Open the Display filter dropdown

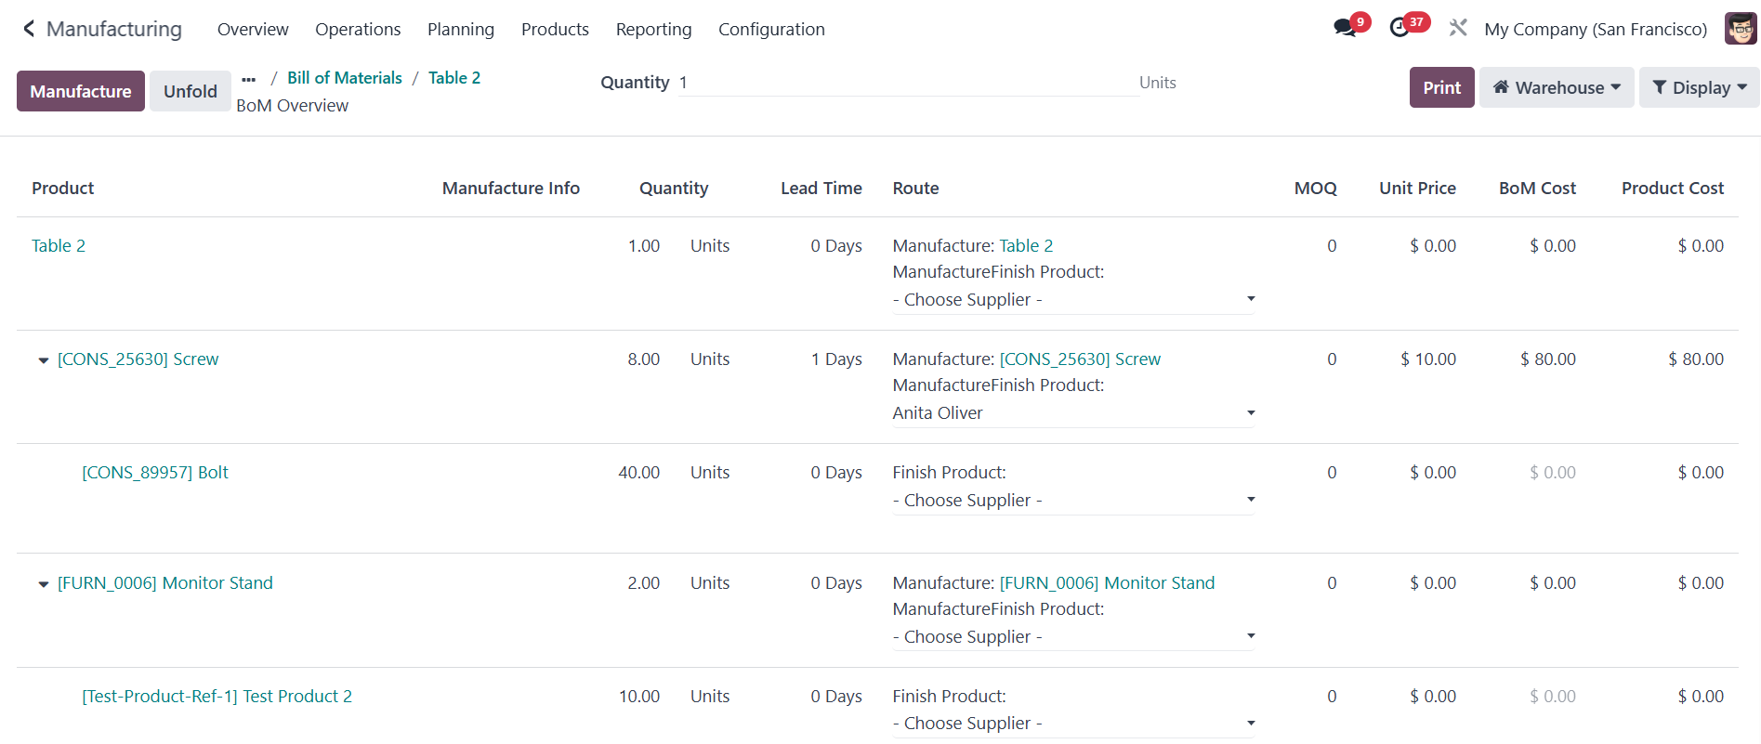click(1699, 87)
